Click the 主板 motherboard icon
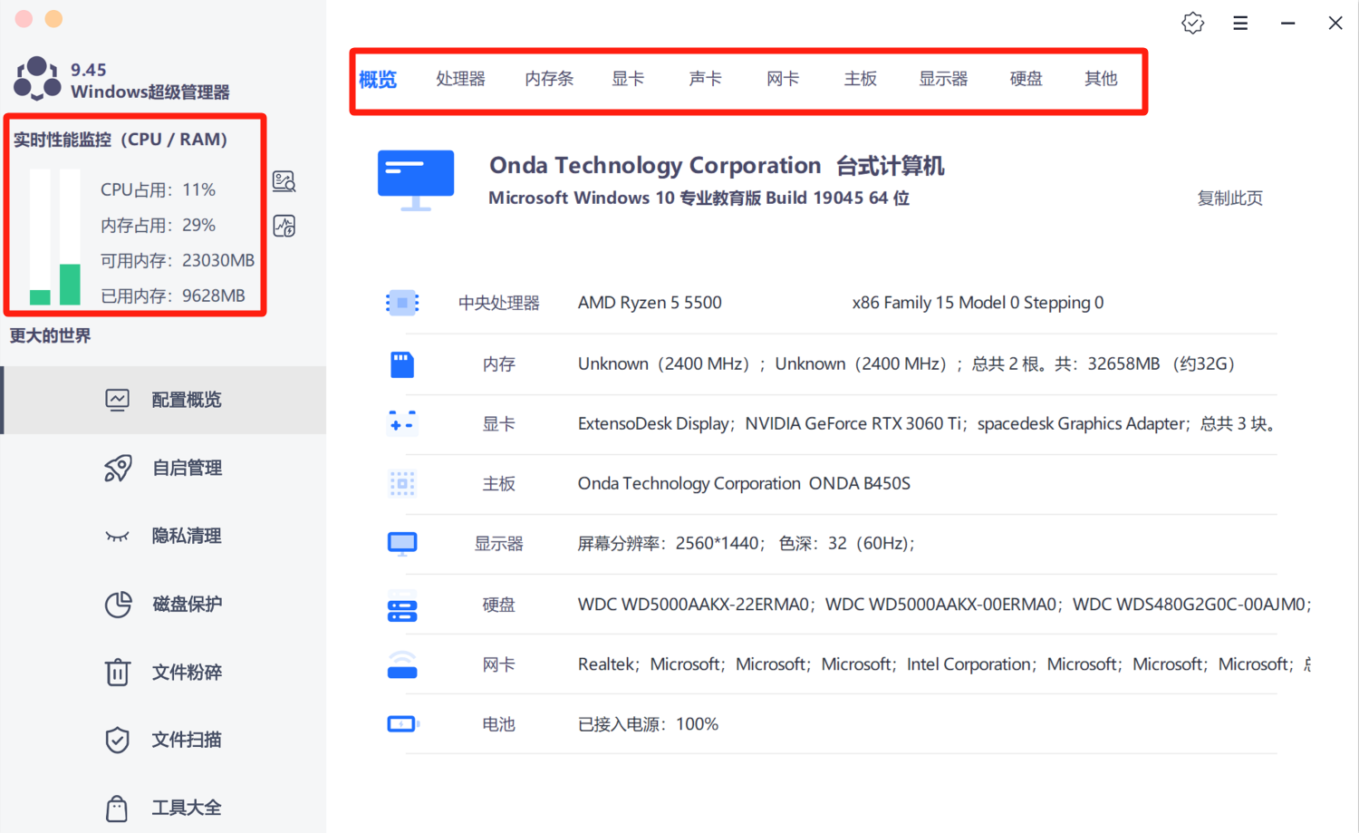Image resolution: width=1359 pixels, height=833 pixels. pyautogui.click(x=402, y=484)
